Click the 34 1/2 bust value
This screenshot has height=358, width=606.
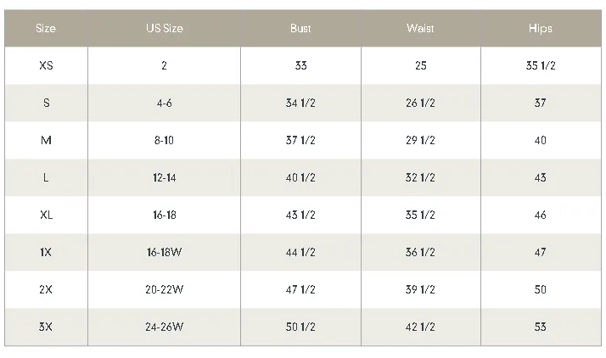[300, 103]
